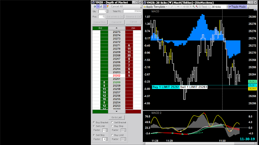Click the globe icon in Depth of Market toolbar

pyautogui.click(x=95, y=6)
